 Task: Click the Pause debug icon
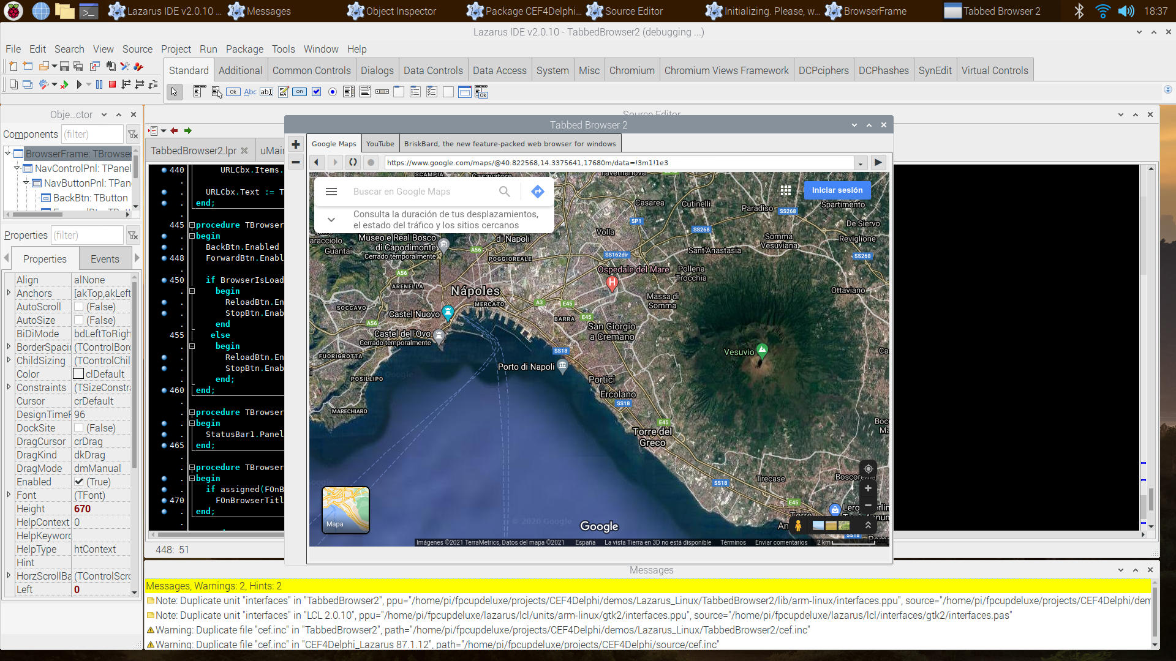point(99,84)
